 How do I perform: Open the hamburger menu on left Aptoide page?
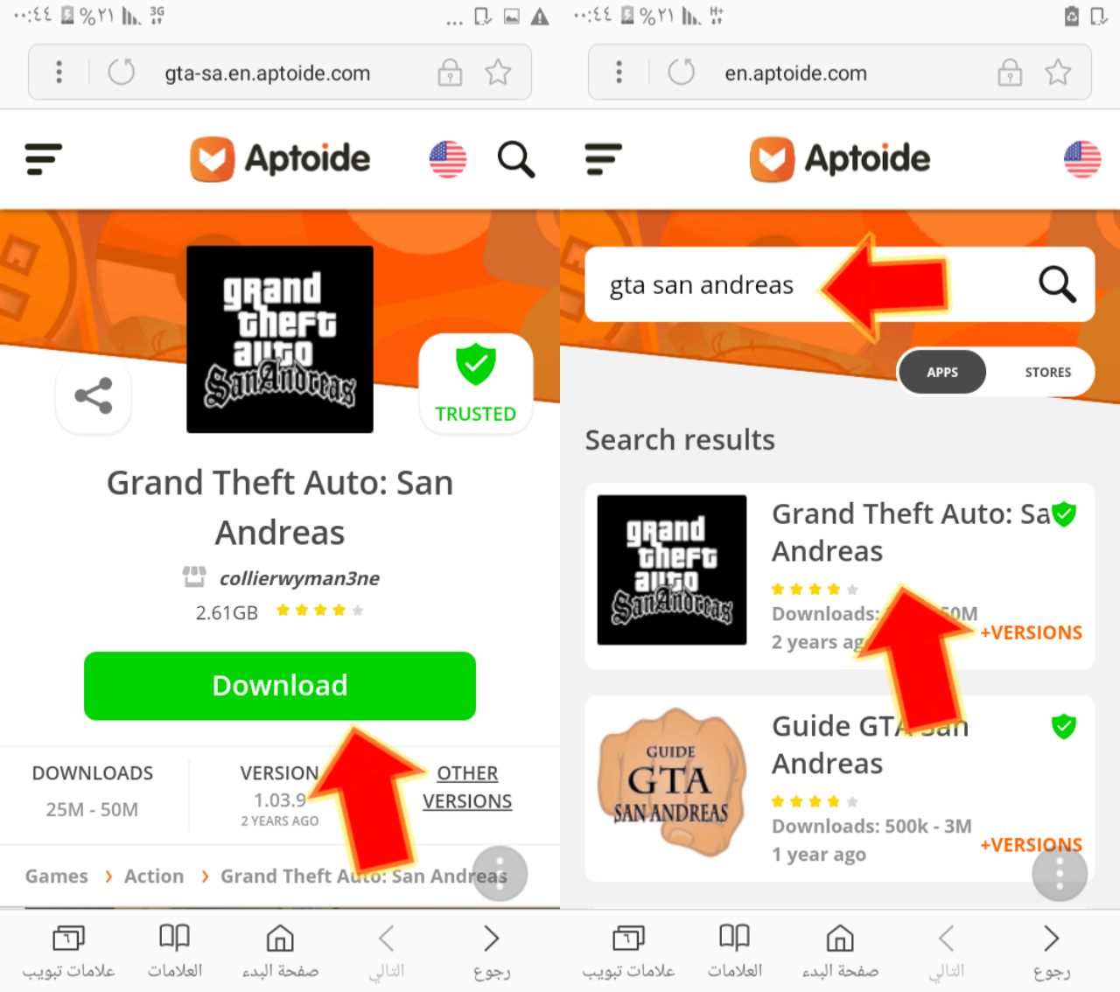[x=44, y=159]
